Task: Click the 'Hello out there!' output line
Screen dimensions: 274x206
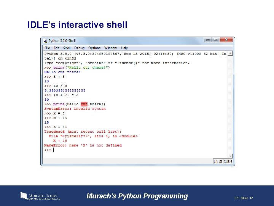Action: [62, 72]
